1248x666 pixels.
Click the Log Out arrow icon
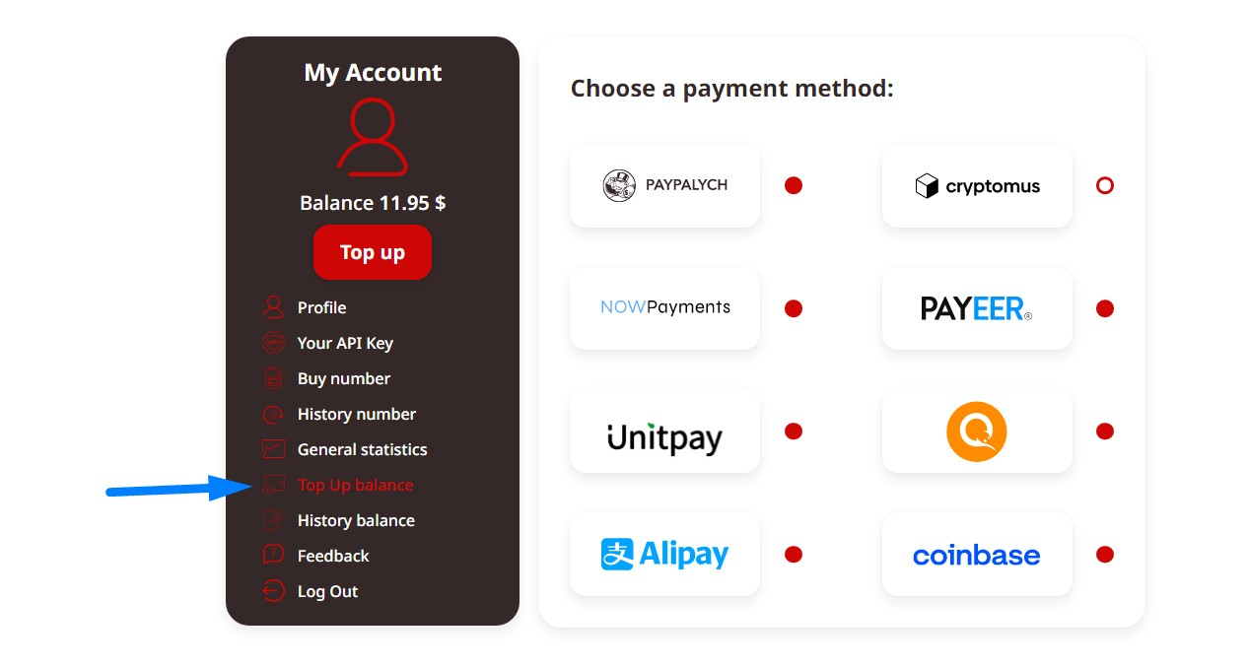click(x=273, y=591)
